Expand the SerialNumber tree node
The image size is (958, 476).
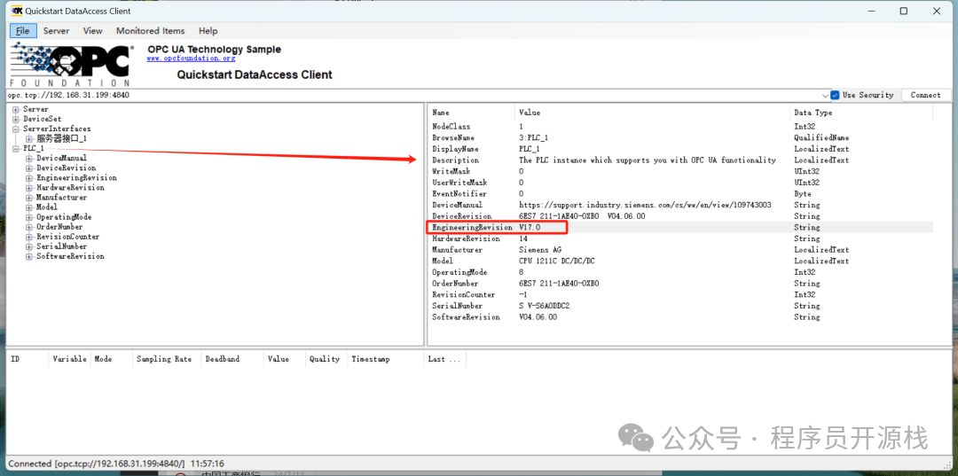28,246
